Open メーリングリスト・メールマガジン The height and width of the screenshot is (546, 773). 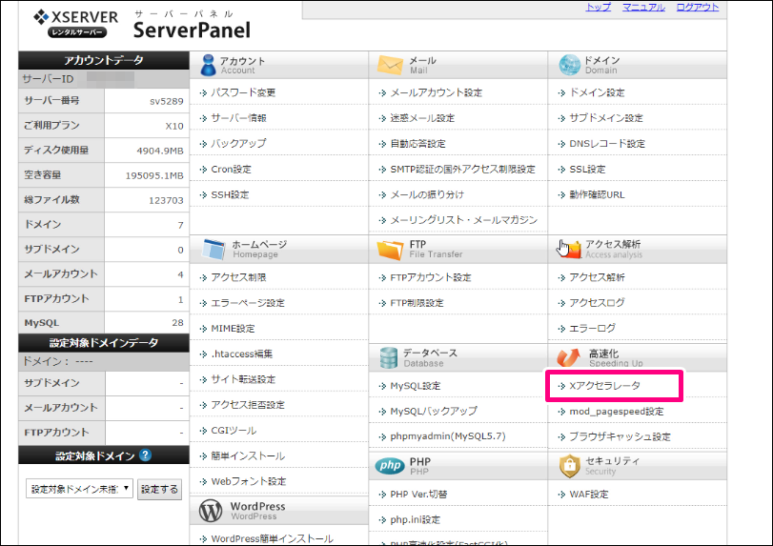(x=464, y=220)
